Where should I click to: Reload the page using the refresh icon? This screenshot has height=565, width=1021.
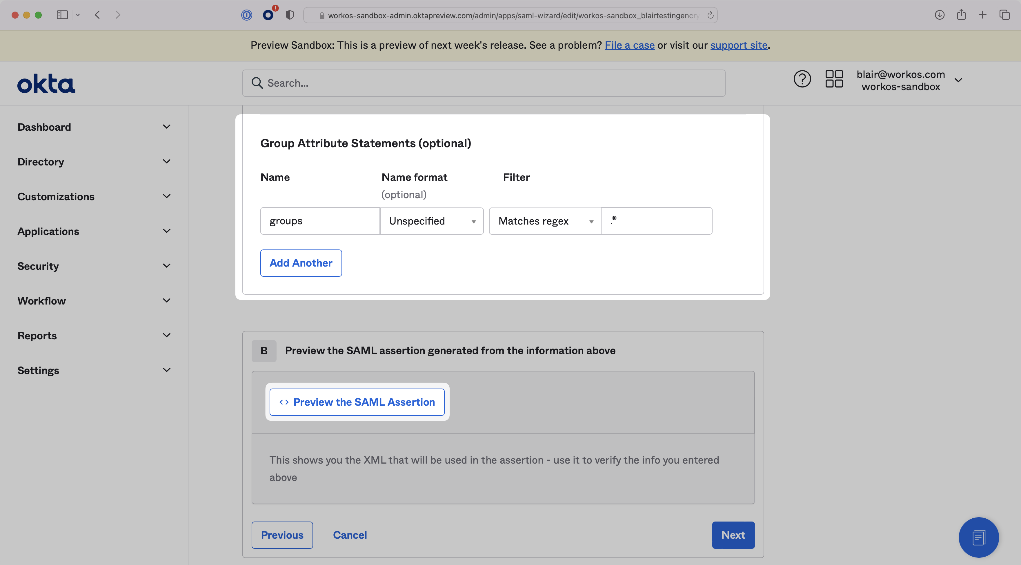(710, 15)
